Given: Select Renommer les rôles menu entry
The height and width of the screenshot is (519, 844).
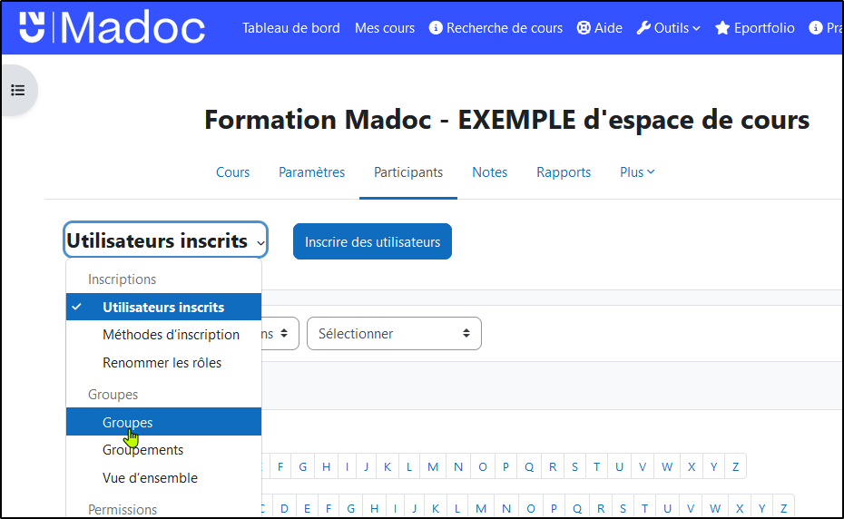Looking at the screenshot, I should (163, 363).
